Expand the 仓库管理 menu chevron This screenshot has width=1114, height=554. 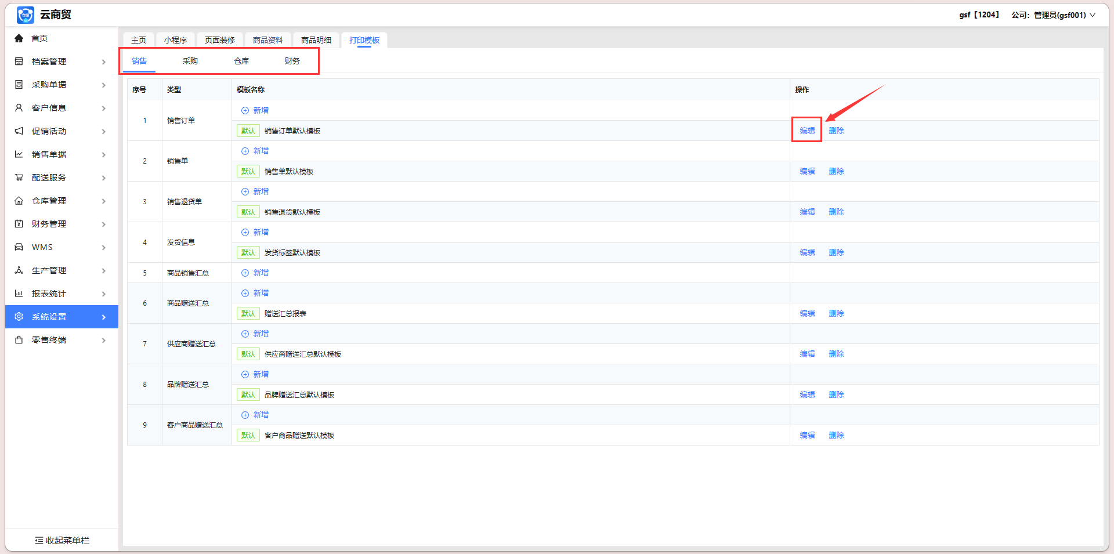pyautogui.click(x=104, y=201)
